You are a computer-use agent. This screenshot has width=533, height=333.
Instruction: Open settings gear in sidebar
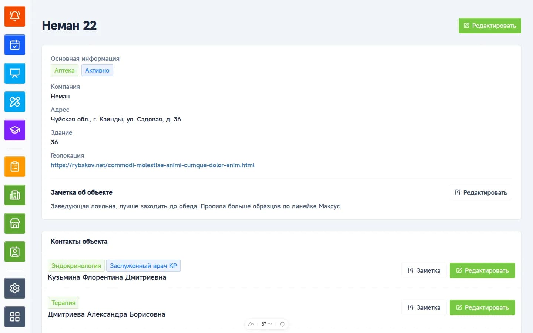coord(15,288)
